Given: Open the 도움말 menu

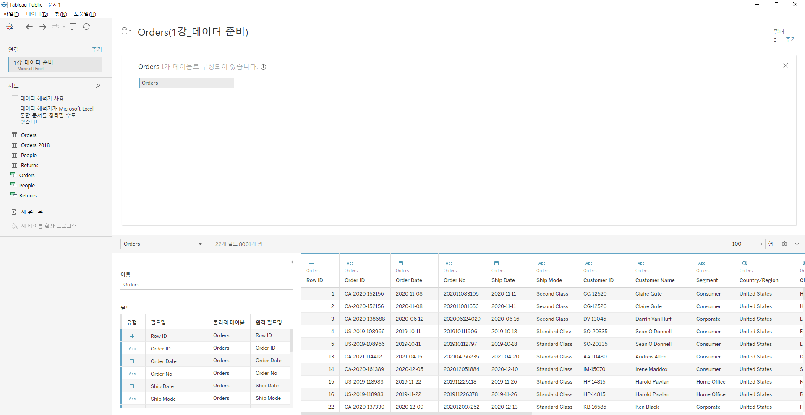Looking at the screenshot, I should click(x=85, y=14).
